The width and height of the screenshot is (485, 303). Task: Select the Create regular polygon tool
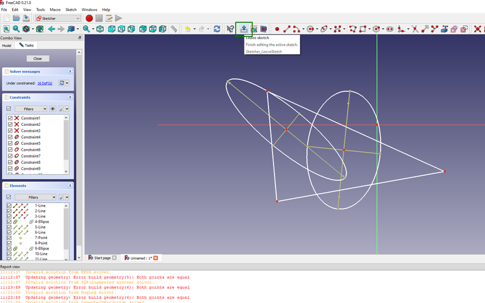click(x=376, y=29)
